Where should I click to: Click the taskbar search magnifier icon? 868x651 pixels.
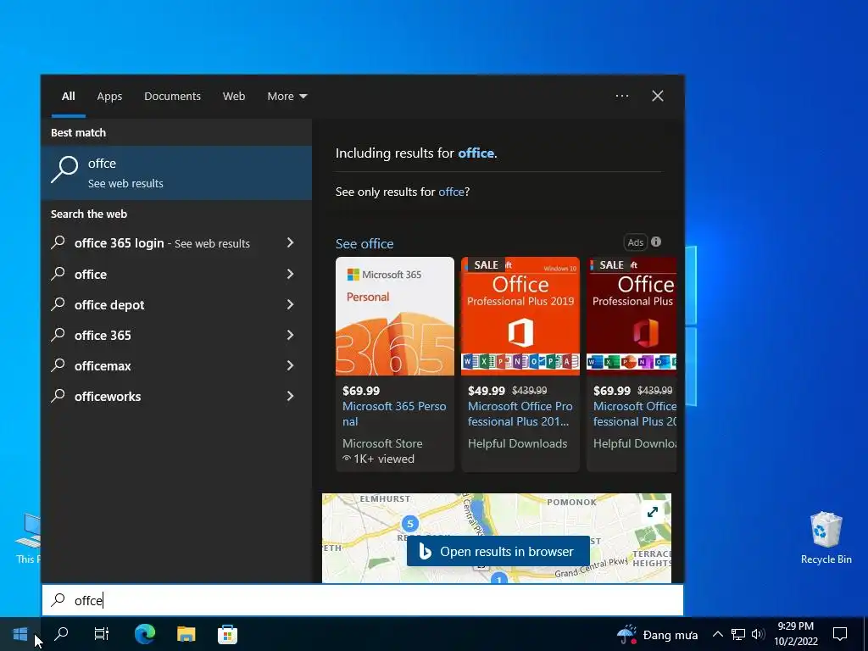point(61,634)
